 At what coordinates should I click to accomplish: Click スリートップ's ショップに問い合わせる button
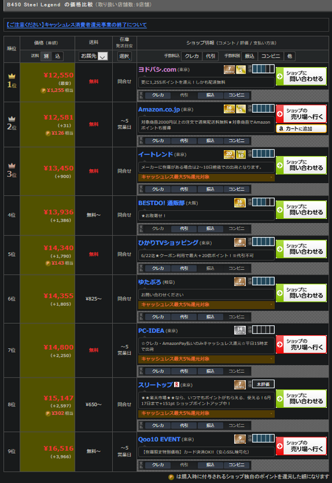[x=301, y=399]
